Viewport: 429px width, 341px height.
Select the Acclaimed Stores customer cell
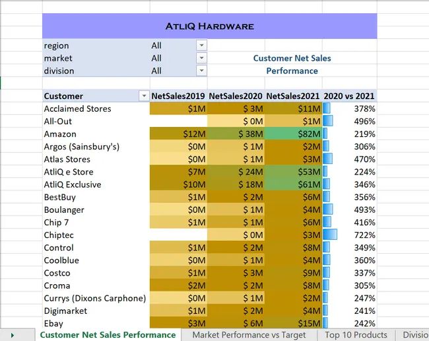pos(96,108)
